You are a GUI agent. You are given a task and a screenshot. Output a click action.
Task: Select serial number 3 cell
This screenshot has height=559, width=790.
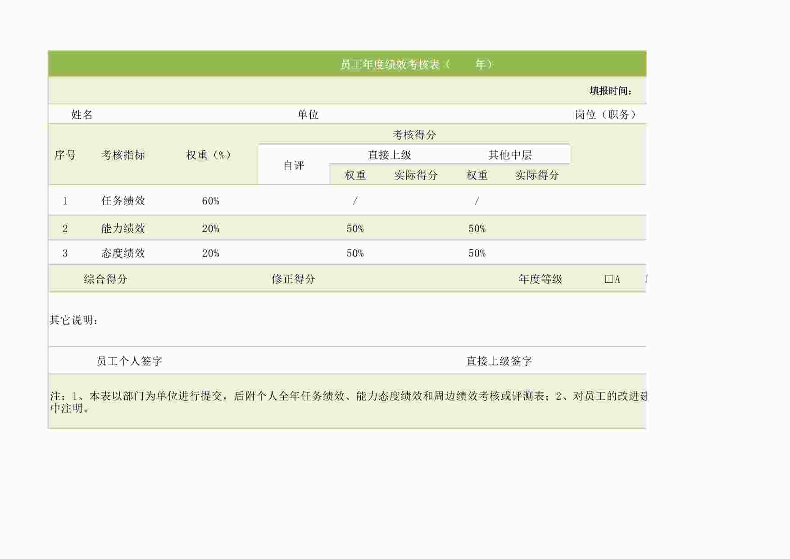[x=65, y=253]
